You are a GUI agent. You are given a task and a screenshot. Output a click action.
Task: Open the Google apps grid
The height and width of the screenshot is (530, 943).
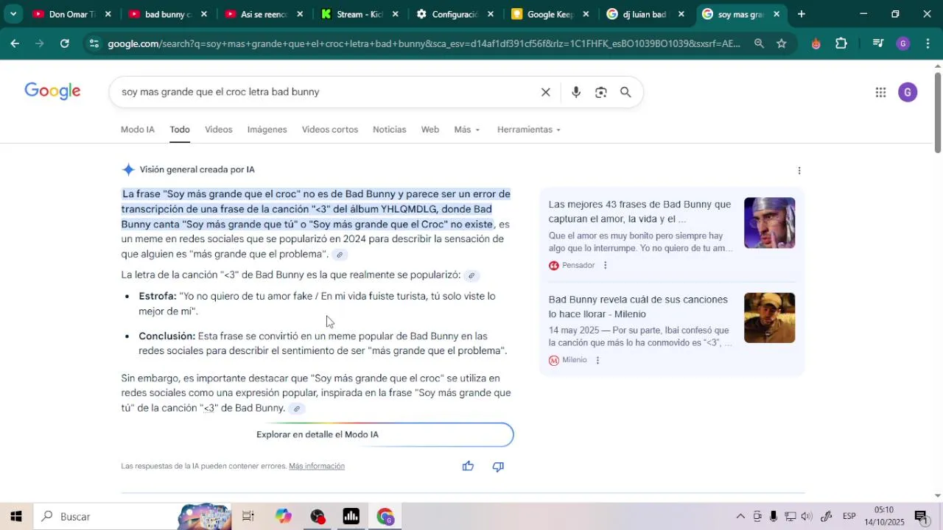880,92
